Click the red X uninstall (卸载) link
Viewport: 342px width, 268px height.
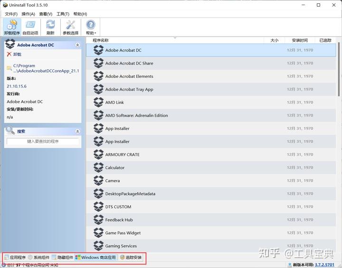coord(14,54)
